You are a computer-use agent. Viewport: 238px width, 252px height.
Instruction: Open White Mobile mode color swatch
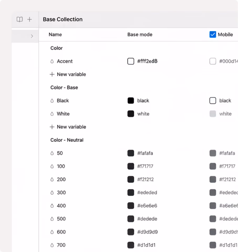click(213, 114)
